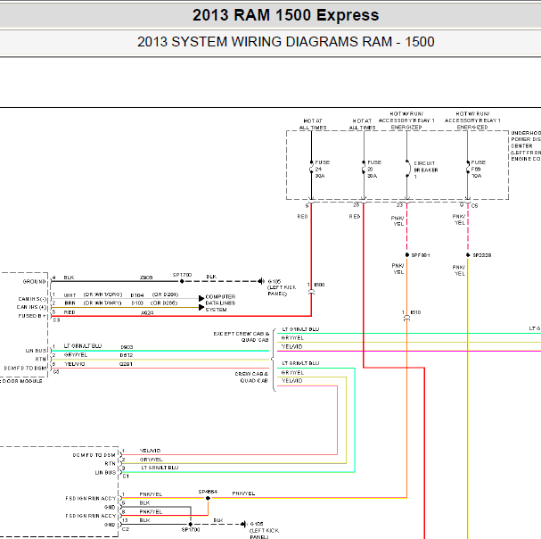
Task: Select the 'FUSE 24 30A' label
Action: [323, 169]
